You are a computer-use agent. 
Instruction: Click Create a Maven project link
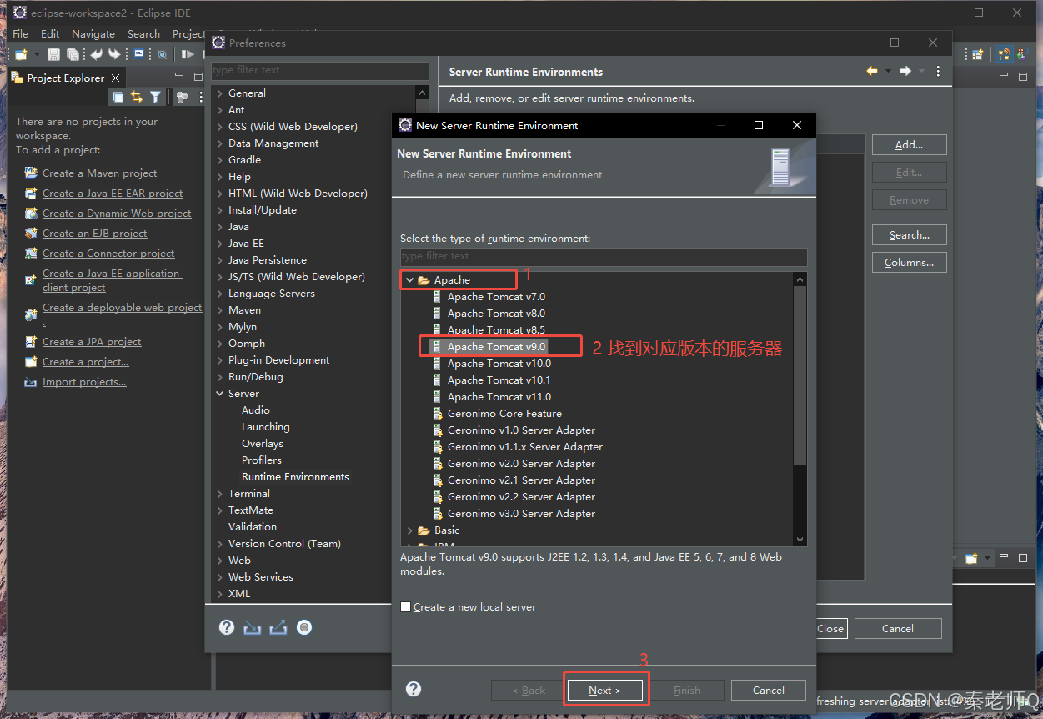pyautogui.click(x=100, y=173)
